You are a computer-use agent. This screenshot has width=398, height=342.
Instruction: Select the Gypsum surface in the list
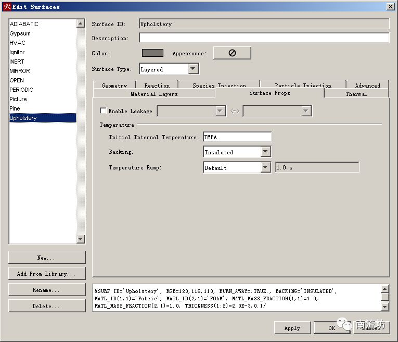click(x=20, y=33)
